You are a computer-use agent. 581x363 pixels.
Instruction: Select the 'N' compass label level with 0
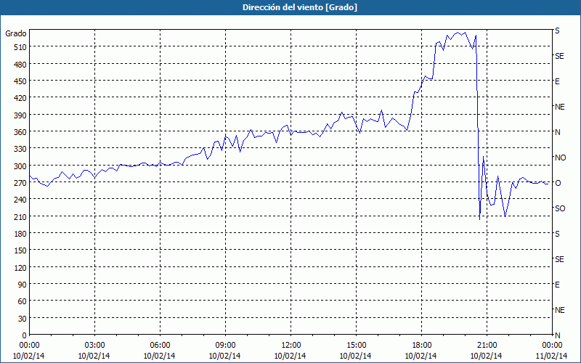coord(557,335)
